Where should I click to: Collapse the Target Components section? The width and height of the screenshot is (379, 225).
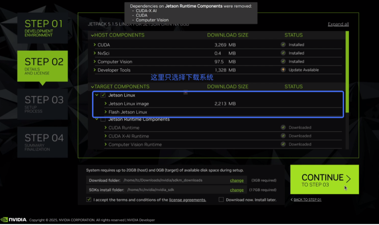pyautogui.click(x=92, y=87)
